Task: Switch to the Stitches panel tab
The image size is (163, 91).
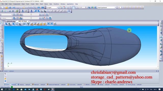Action: (90, 85)
